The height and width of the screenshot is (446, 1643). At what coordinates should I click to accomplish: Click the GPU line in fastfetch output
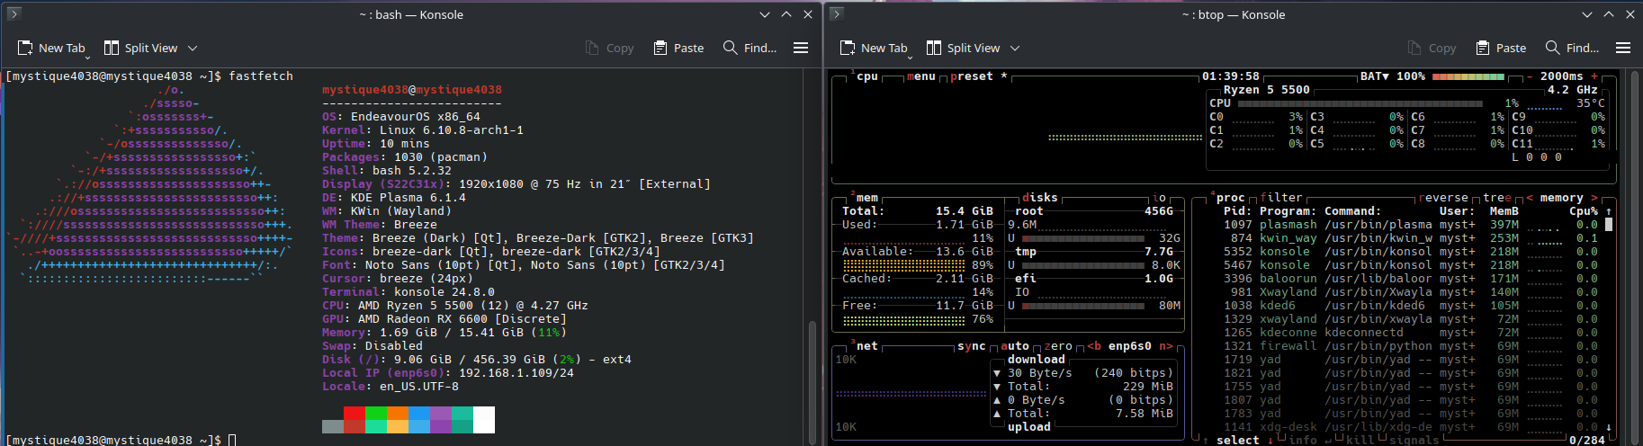pyautogui.click(x=444, y=319)
